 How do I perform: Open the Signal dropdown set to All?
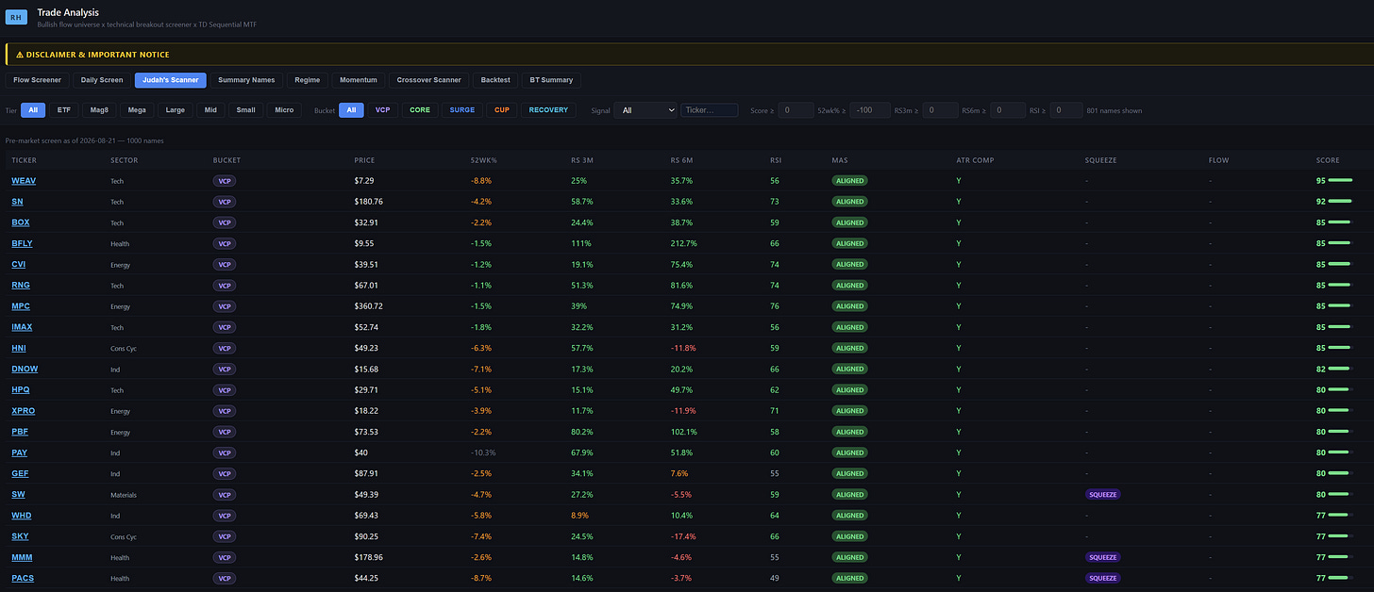tap(645, 110)
